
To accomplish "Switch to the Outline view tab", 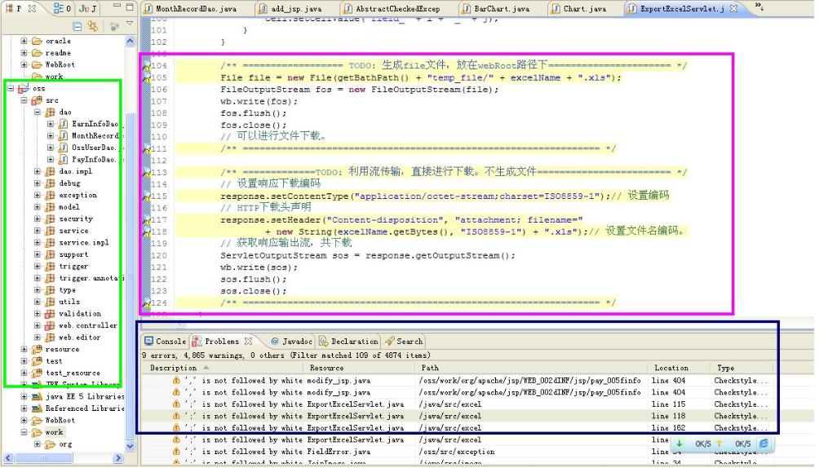I will [62, 8].
